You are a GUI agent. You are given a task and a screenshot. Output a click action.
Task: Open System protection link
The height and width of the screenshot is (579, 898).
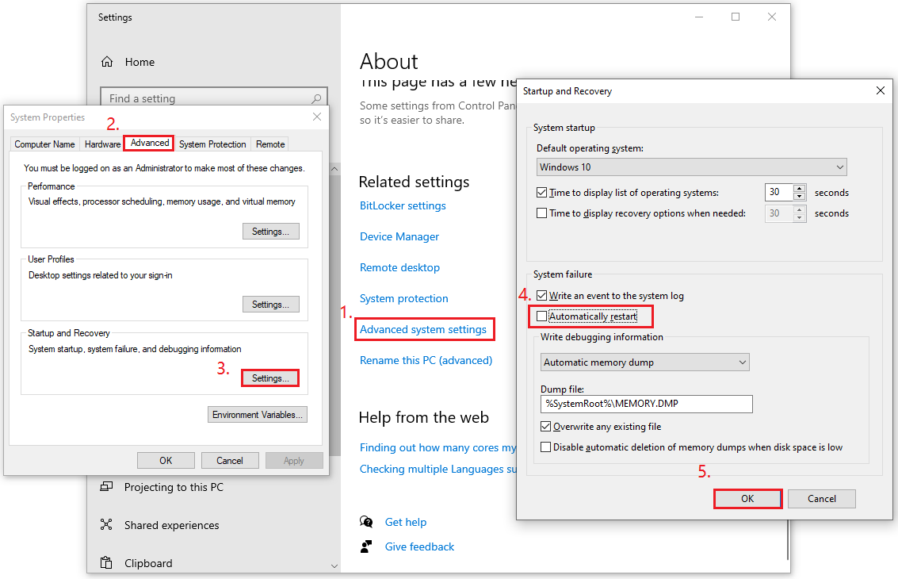pyautogui.click(x=403, y=299)
